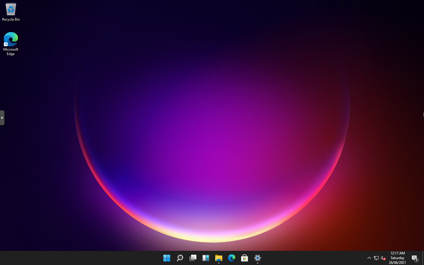Click the 26/06/2021 date display

coord(397,263)
